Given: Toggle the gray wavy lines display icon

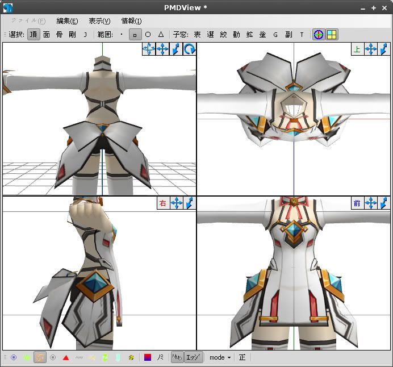Looking at the screenshot, I should [79, 357].
